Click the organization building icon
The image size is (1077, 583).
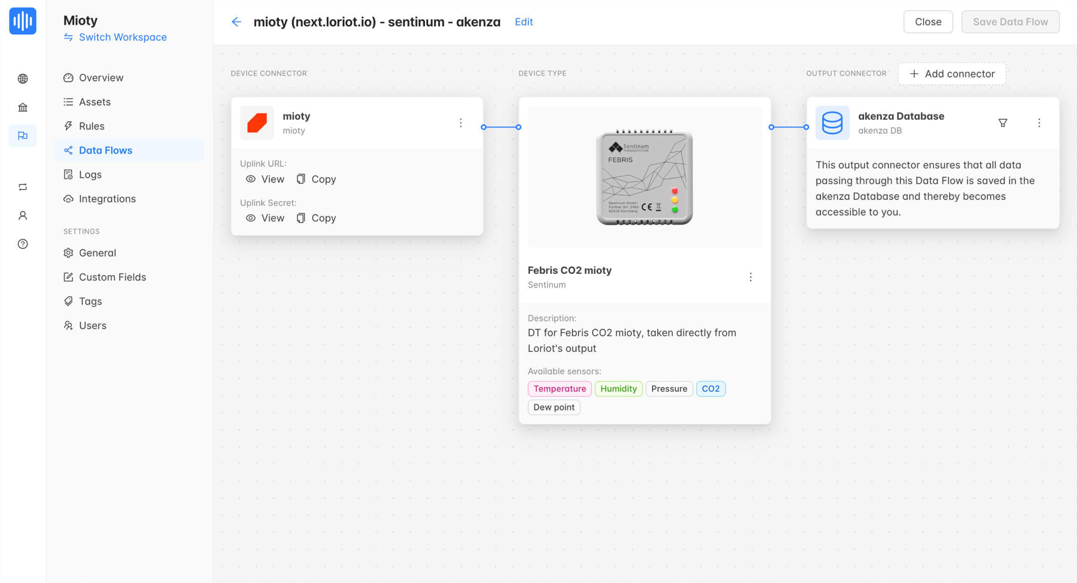[23, 107]
